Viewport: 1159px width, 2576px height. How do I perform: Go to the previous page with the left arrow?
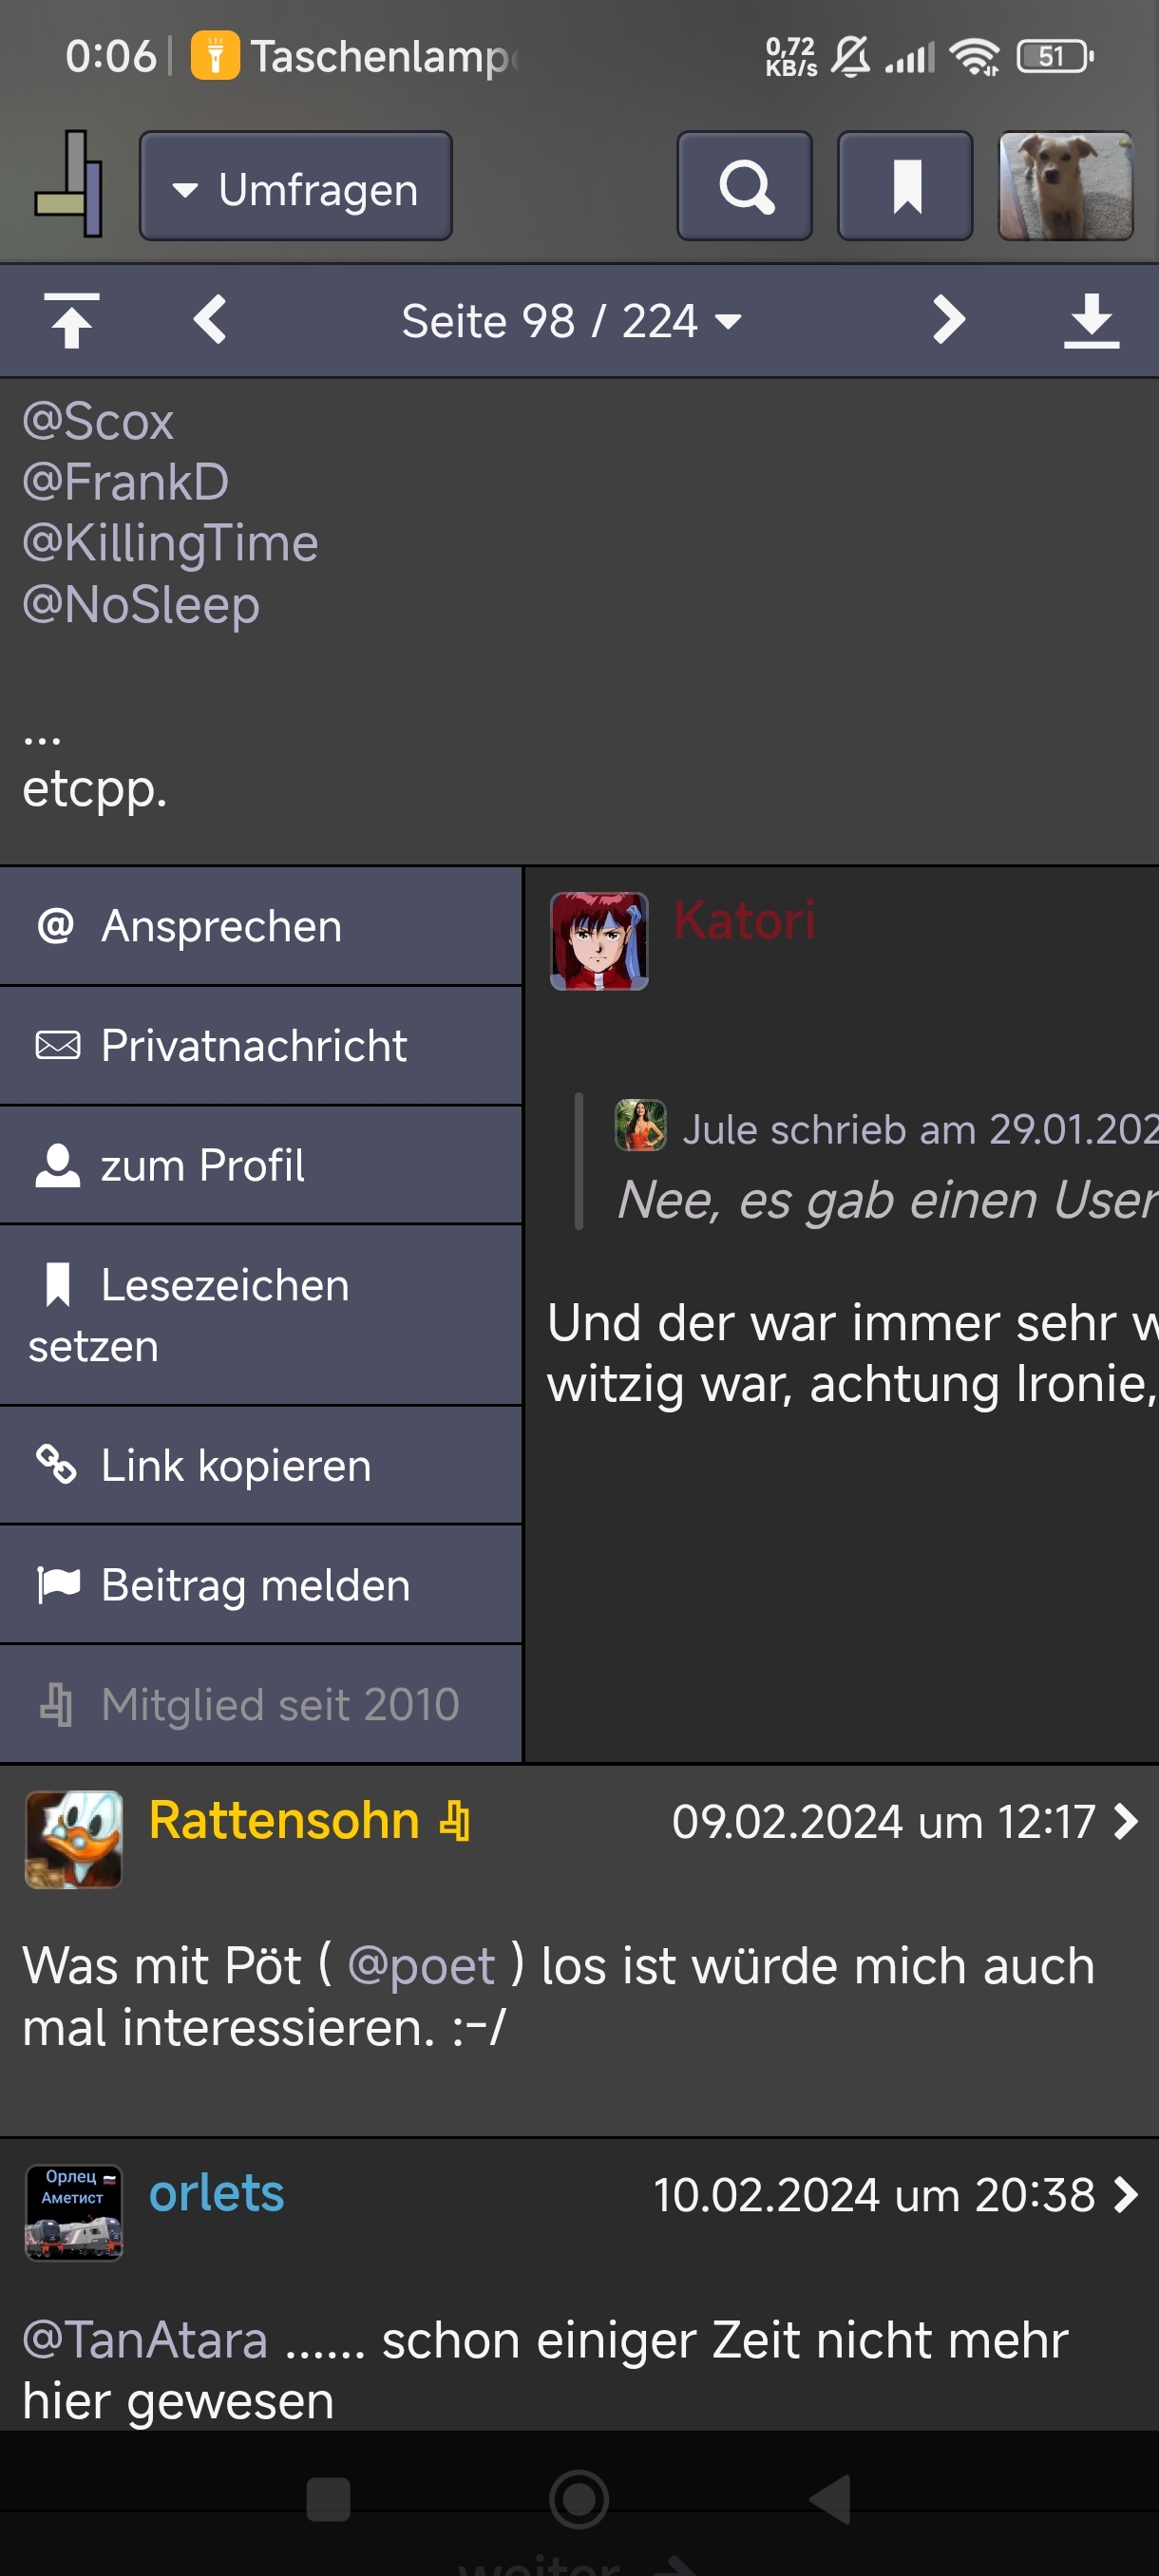[x=211, y=321]
